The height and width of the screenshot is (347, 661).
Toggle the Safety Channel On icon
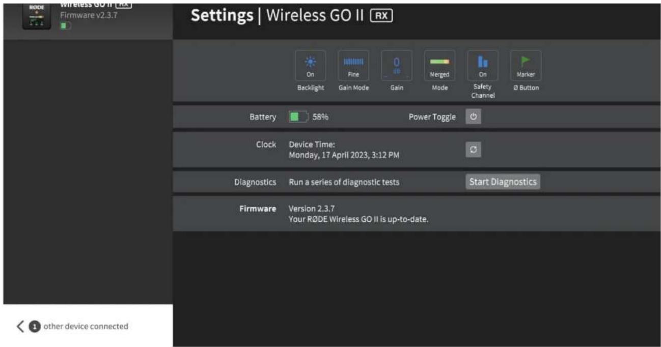pos(483,66)
